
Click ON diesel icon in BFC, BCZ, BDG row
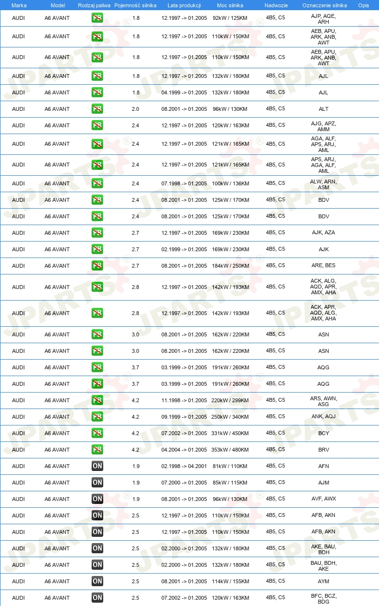(97, 598)
